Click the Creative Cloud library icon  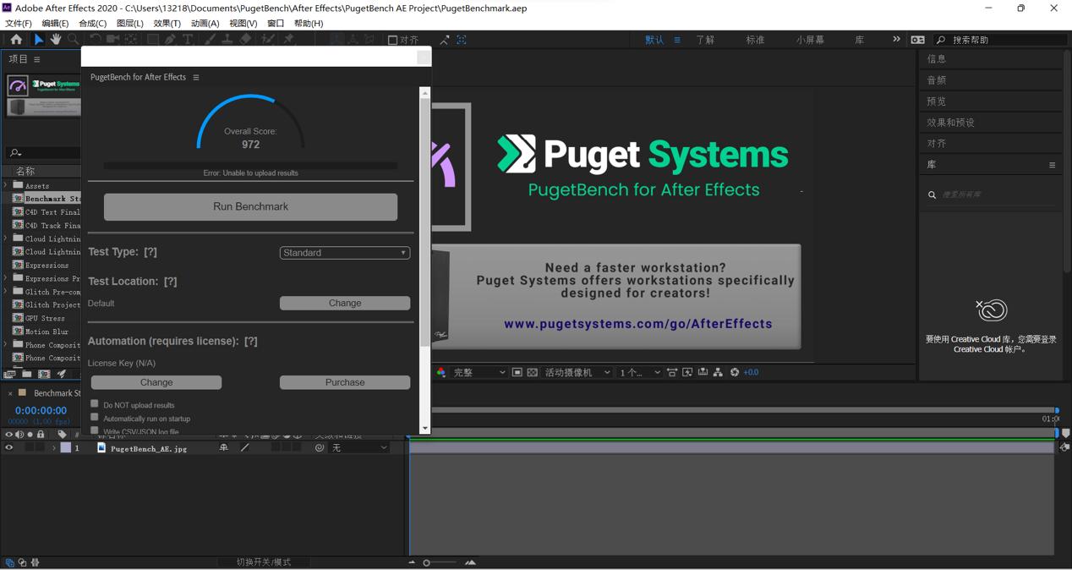tap(992, 310)
